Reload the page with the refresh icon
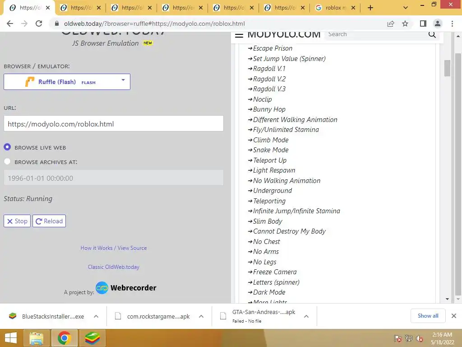Image resolution: width=462 pixels, height=347 pixels. 39,23
